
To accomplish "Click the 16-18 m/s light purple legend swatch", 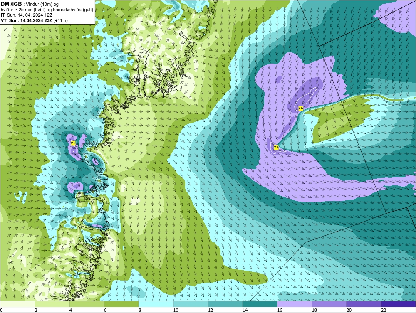I will 295,304.
